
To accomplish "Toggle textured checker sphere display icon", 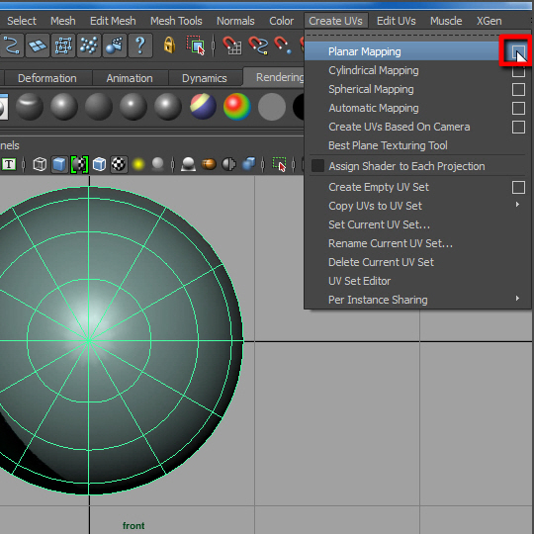I will (119, 165).
